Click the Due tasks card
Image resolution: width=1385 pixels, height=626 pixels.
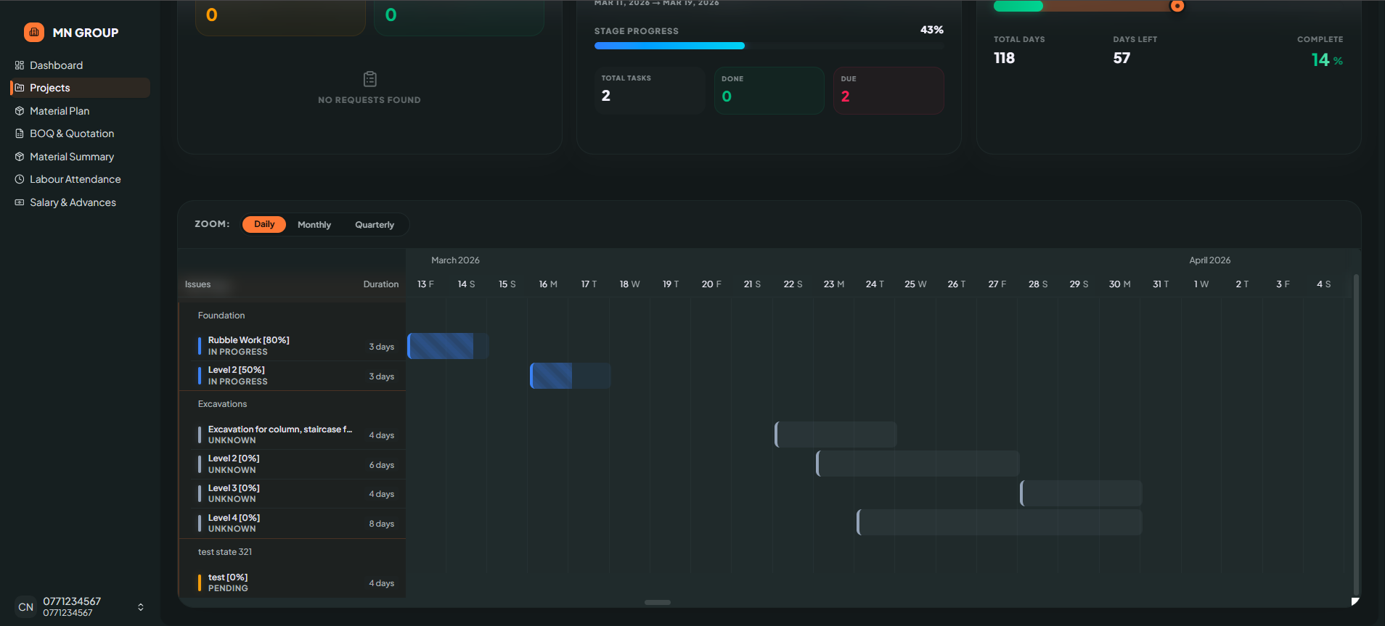(889, 90)
